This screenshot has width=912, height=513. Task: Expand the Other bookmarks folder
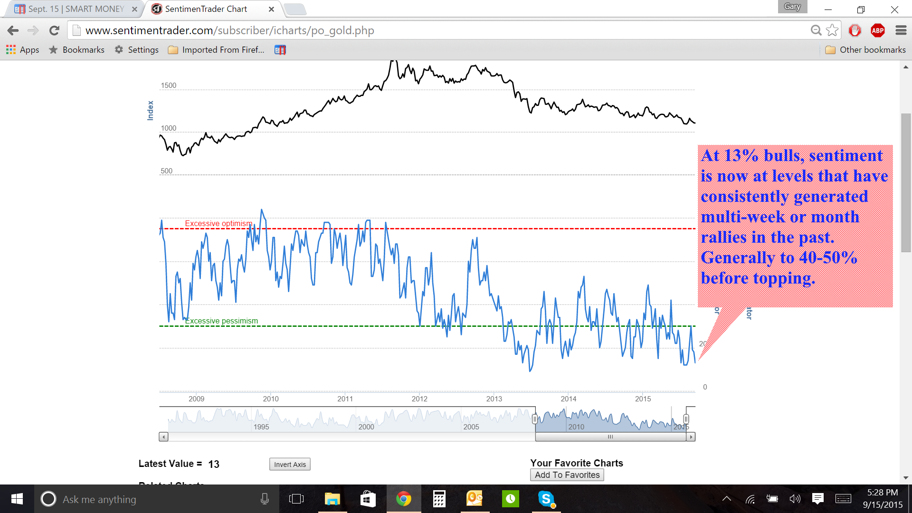pos(865,50)
